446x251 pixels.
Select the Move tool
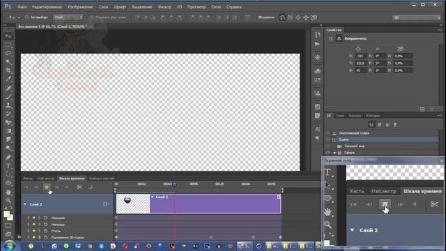pyautogui.click(x=8, y=36)
